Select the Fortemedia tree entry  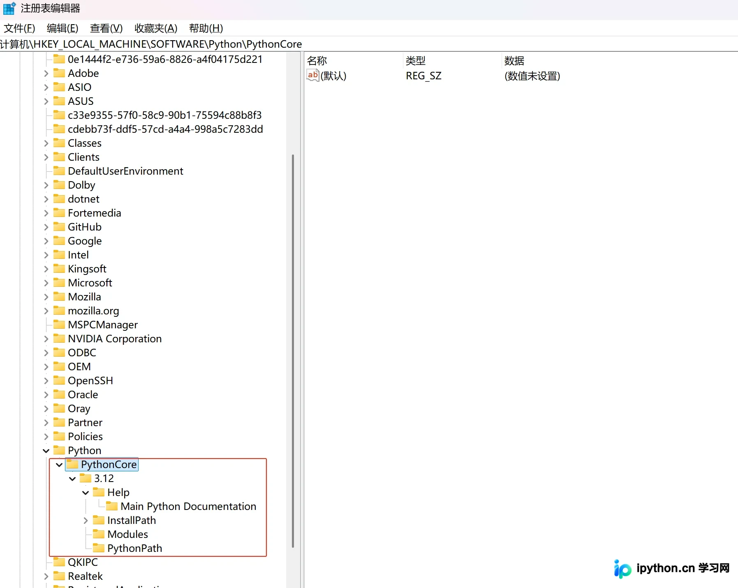tap(95, 213)
